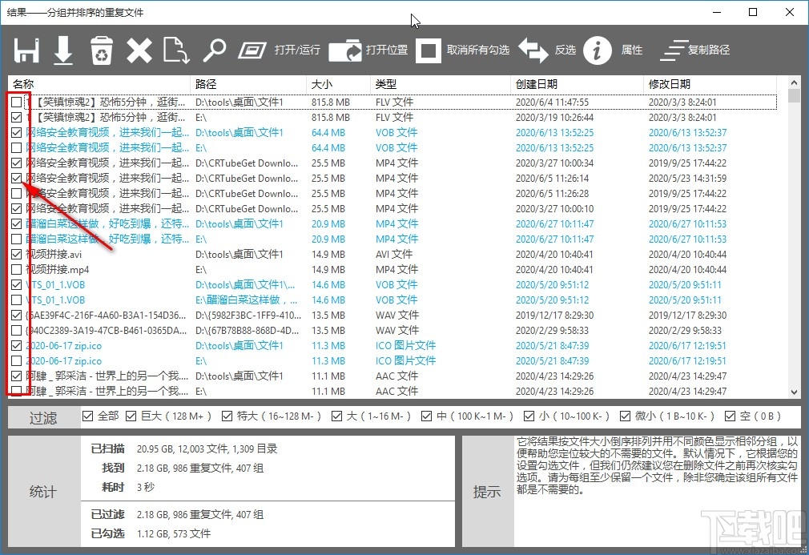The image size is (809, 555).
Task: Move checked files to recycle bin
Action: (x=101, y=50)
